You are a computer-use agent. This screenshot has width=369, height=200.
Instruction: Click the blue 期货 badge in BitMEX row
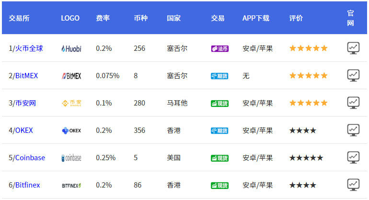219,76
